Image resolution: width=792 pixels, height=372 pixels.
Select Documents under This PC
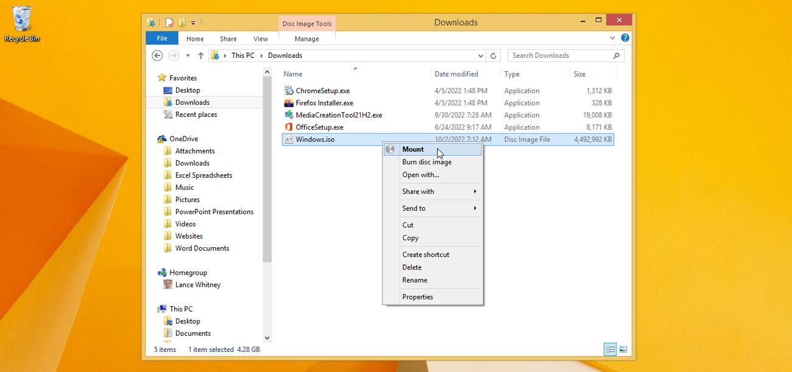(x=193, y=334)
